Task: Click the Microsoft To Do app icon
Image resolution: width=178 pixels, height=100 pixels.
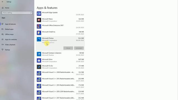Action: [x=39, y=67]
